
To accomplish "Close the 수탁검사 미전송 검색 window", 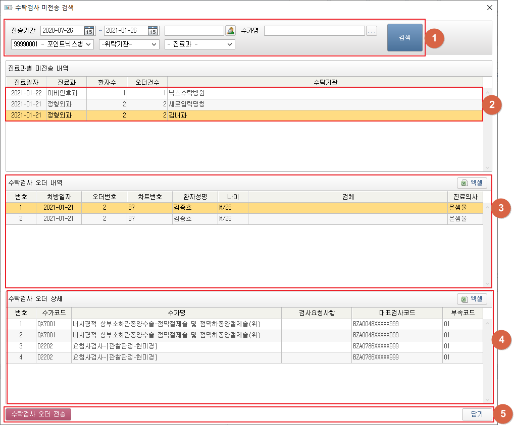I will click(489, 8).
